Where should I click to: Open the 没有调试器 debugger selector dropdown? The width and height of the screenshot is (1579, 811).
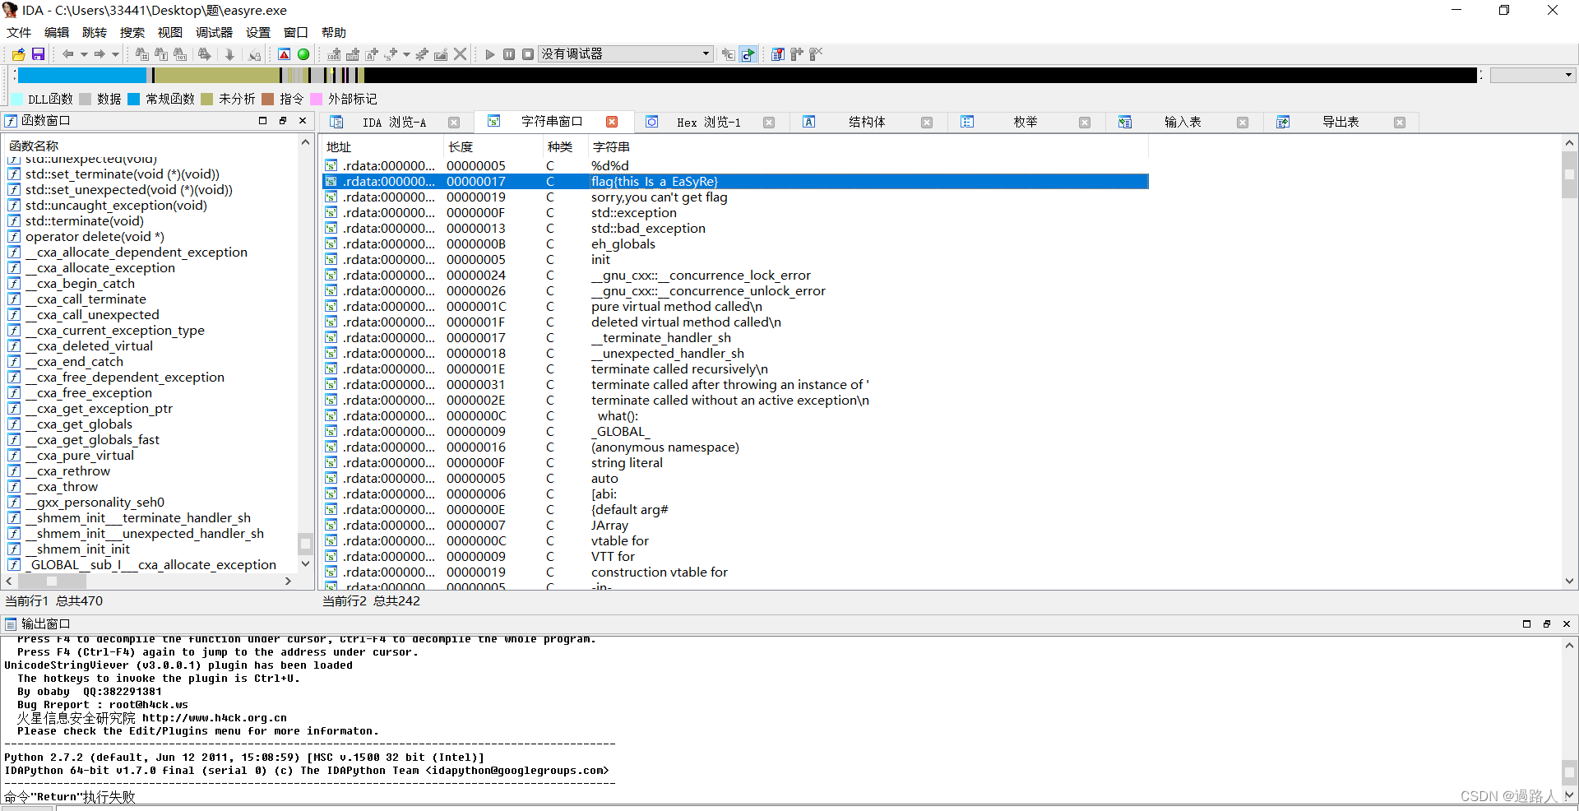pos(706,53)
